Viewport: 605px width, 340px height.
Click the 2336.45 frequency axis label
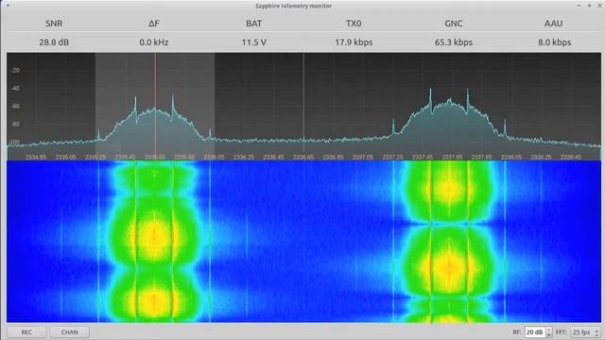pyautogui.click(x=273, y=158)
